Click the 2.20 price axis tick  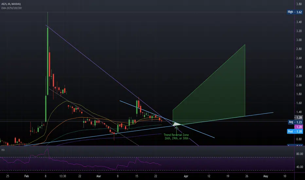coord(299,76)
